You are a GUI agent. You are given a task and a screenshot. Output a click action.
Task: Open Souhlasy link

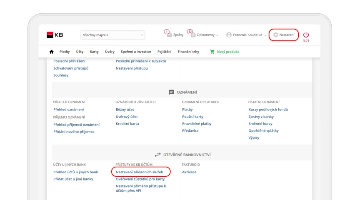(x=61, y=75)
